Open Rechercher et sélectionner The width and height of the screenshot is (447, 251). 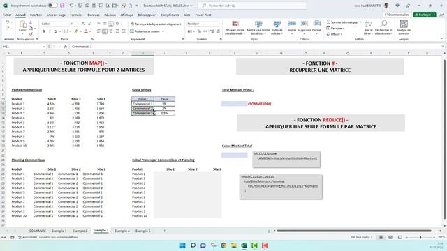[383, 28]
